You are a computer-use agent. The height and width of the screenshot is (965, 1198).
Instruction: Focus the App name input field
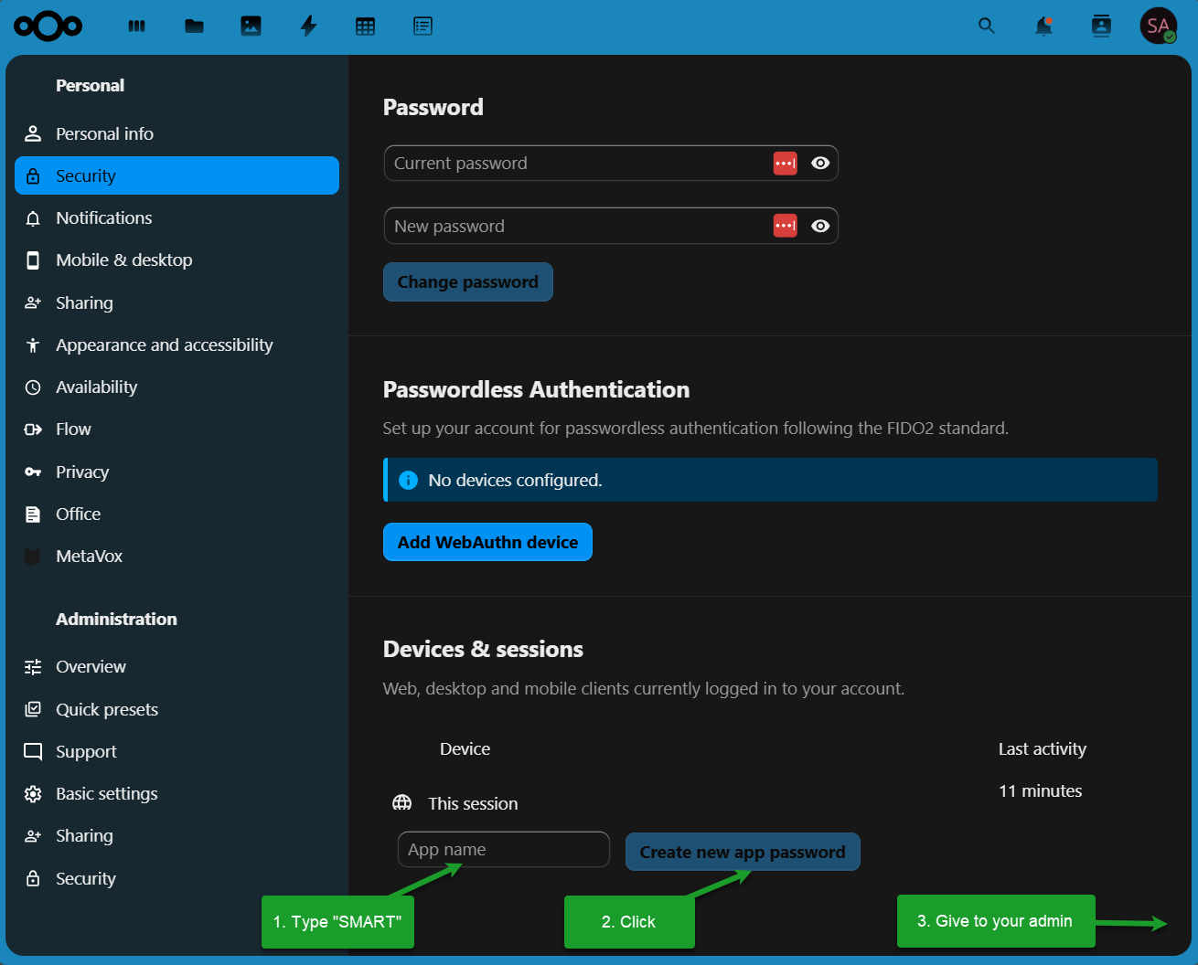click(x=503, y=850)
